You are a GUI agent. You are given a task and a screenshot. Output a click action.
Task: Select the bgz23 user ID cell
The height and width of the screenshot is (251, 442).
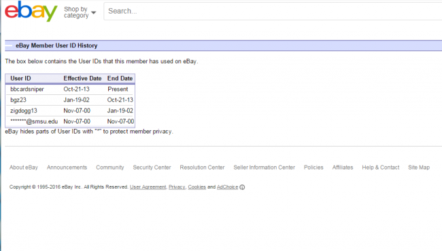(18, 100)
